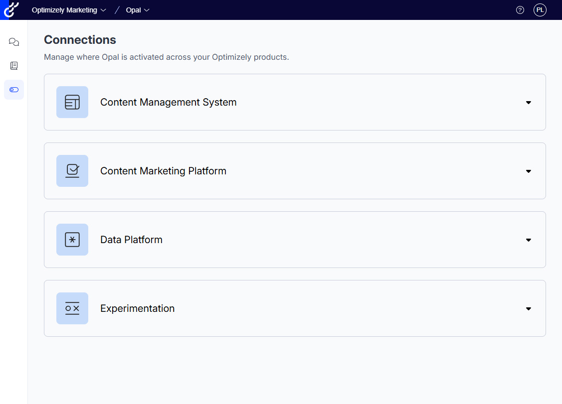The width and height of the screenshot is (562, 404).
Task: Click the Experimentation icon
Action: tap(72, 308)
